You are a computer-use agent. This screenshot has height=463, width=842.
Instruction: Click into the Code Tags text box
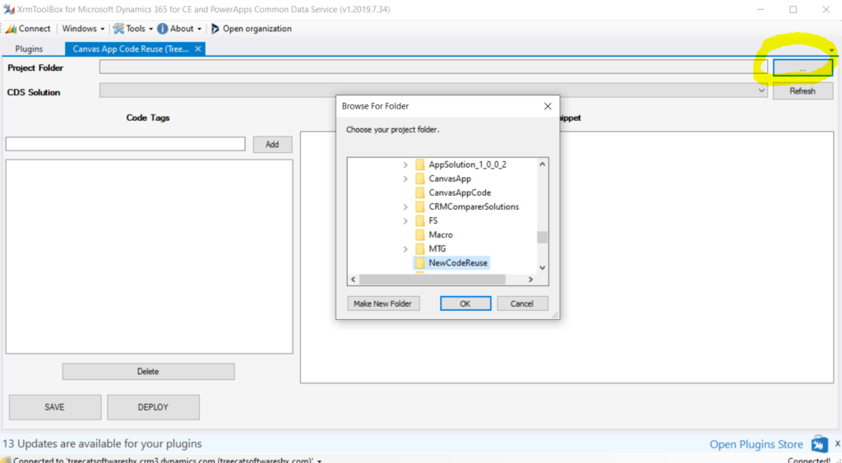125,143
